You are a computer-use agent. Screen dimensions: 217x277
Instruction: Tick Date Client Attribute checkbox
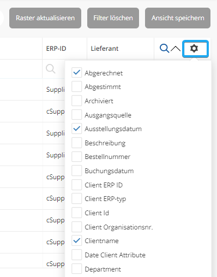tap(76, 255)
